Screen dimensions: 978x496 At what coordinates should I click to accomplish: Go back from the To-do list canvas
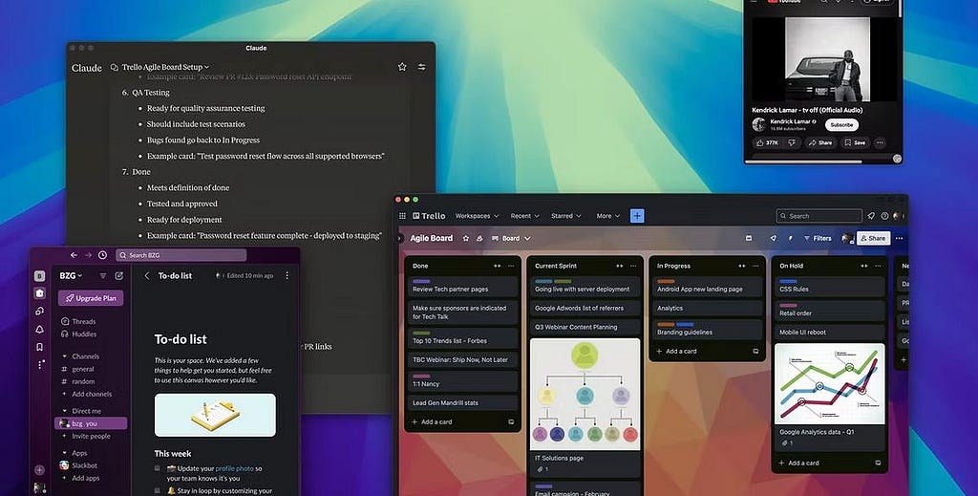point(147,275)
